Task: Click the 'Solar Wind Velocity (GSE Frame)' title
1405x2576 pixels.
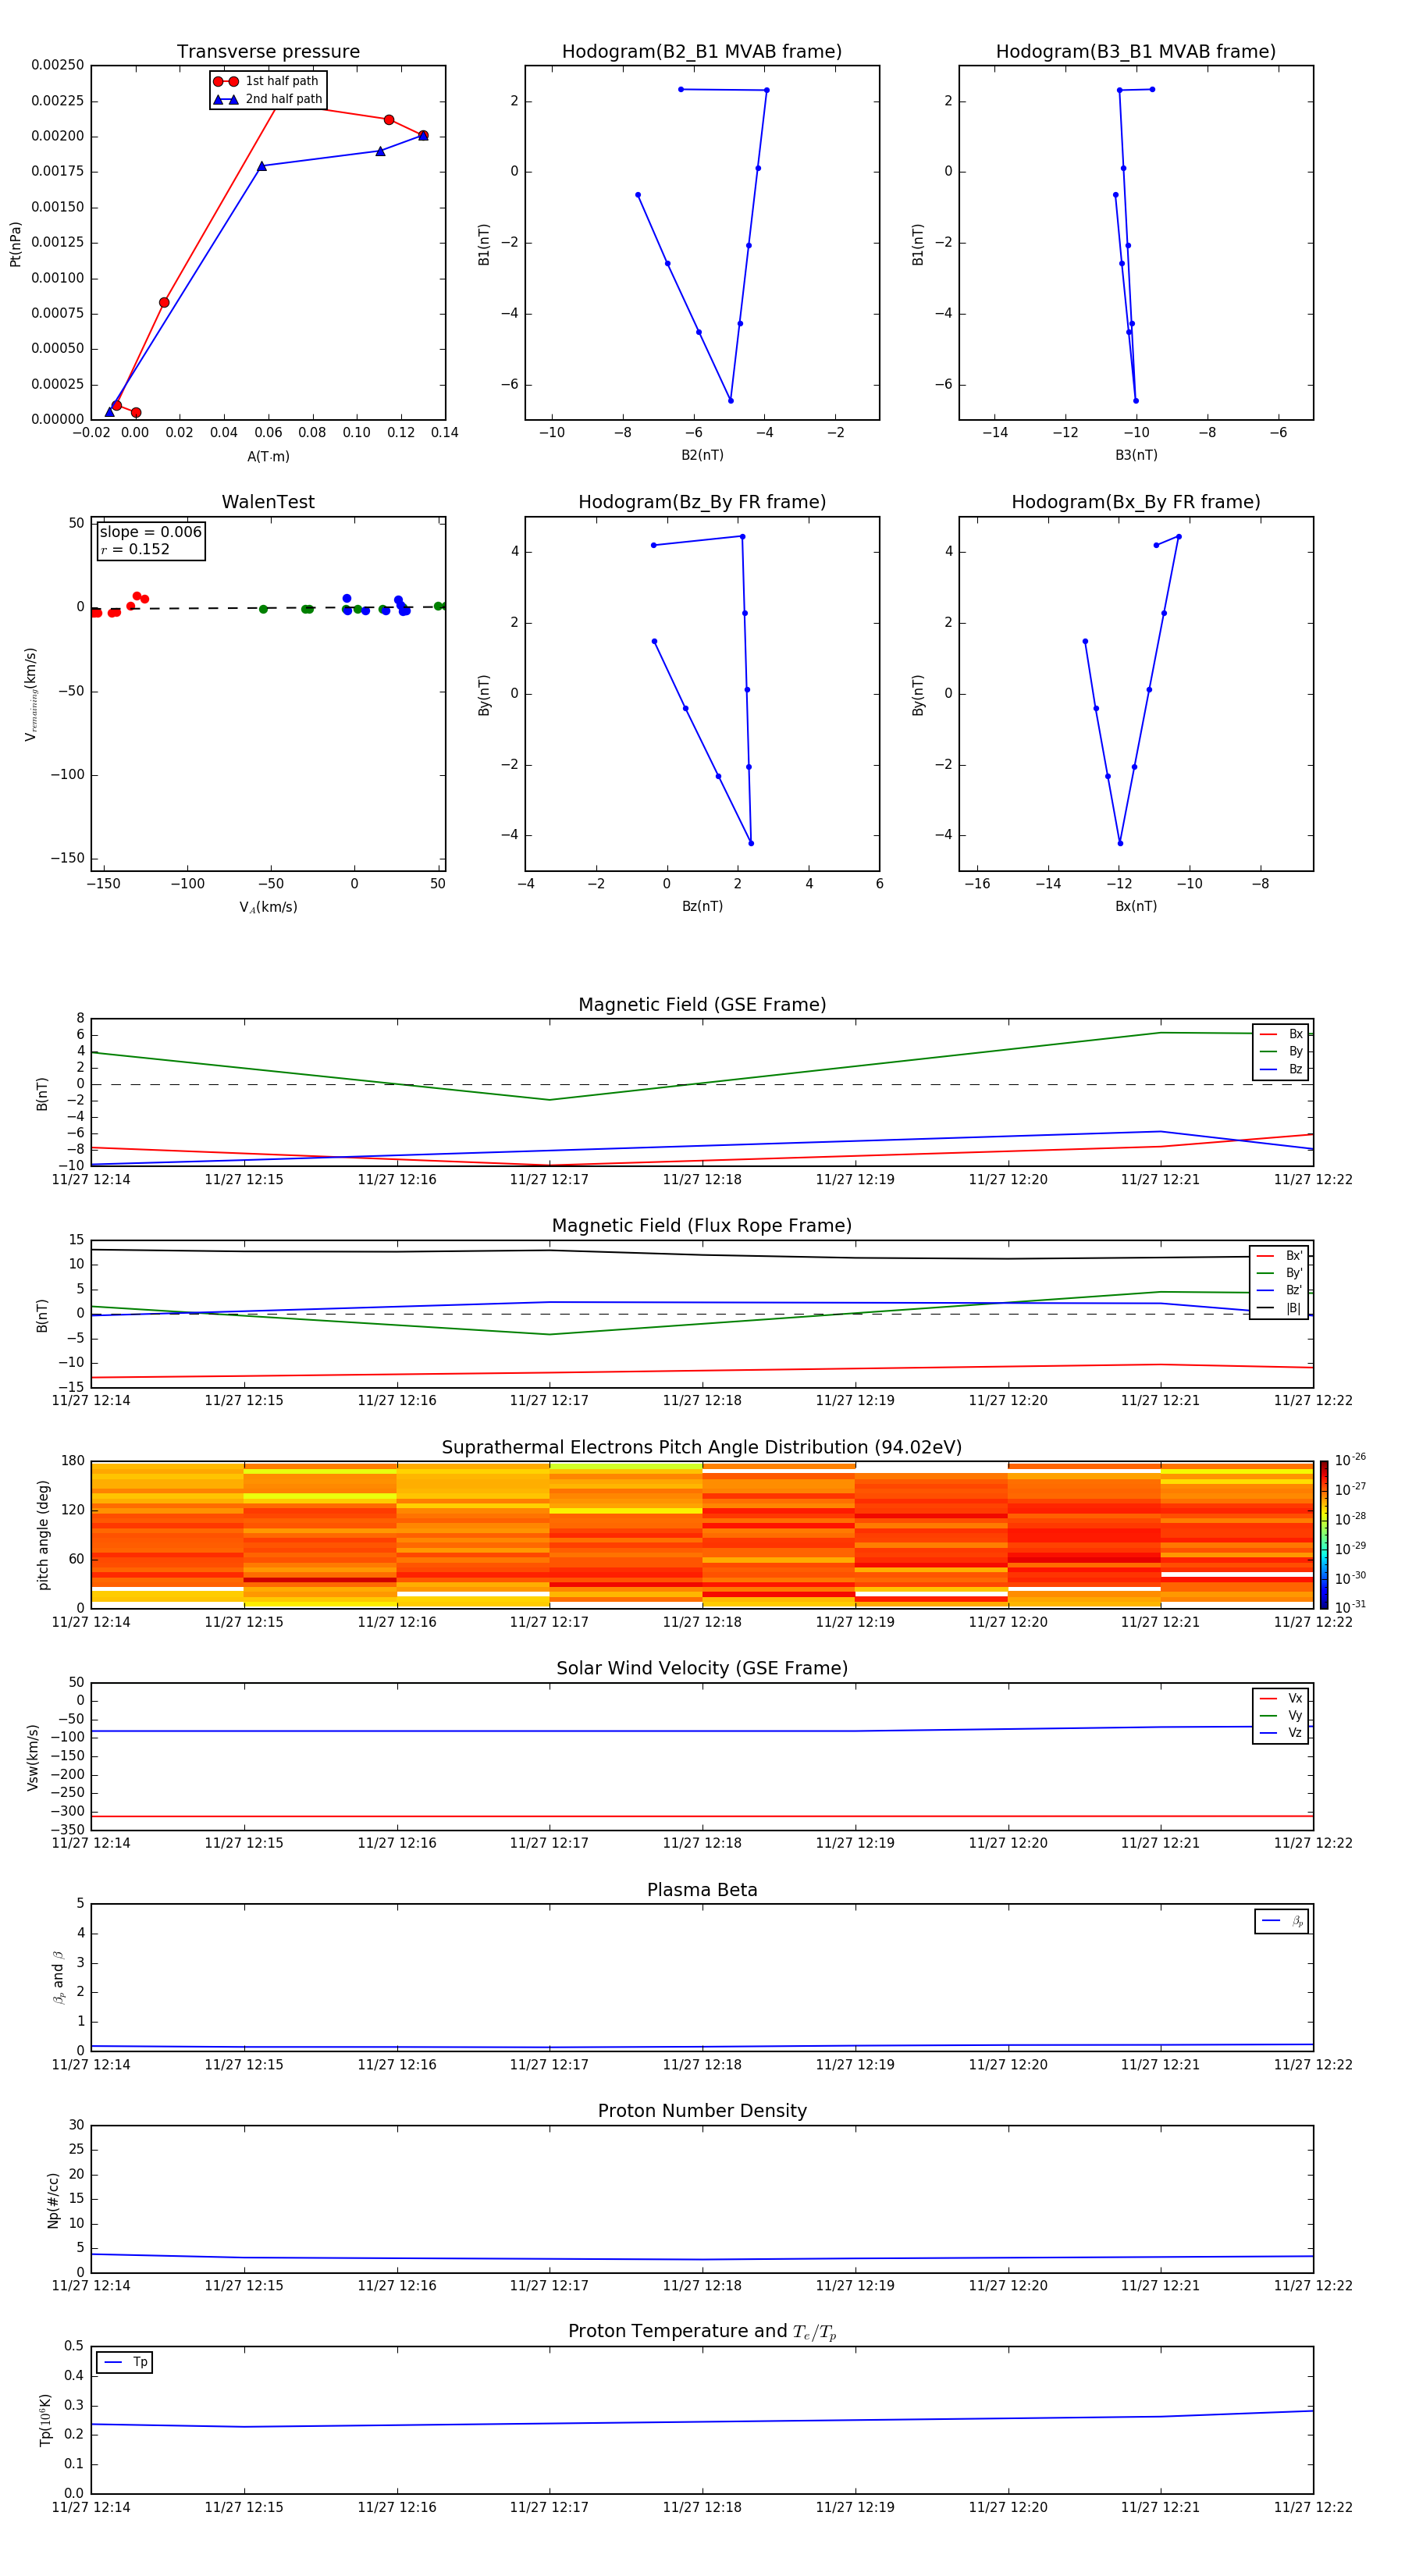Action: point(702,1669)
